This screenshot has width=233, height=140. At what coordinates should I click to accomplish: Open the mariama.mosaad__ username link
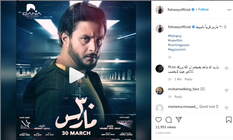point(183,107)
